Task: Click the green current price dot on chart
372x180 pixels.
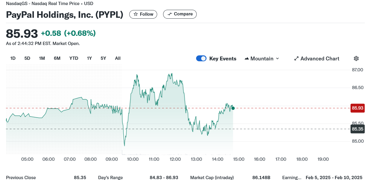Action: tap(233, 108)
